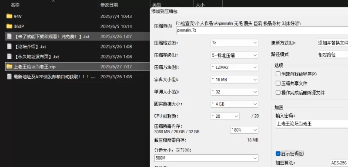Click the 输入密码 password field

pyautogui.click(x=311, y=124)
